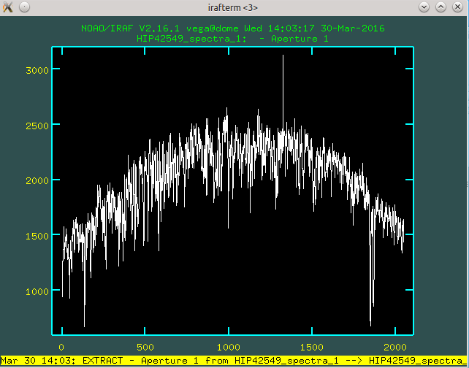Click the x-axis label 500
The height and width of the screenshot is (368, 469).
point(145,347)
